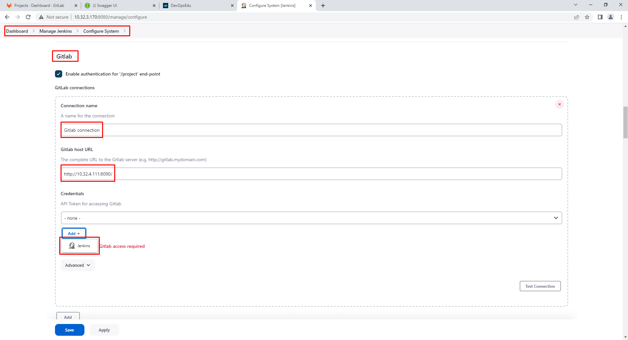Reload the Jenkins configure page
Screen dimensions: 628x340
[x=28, y=17]
